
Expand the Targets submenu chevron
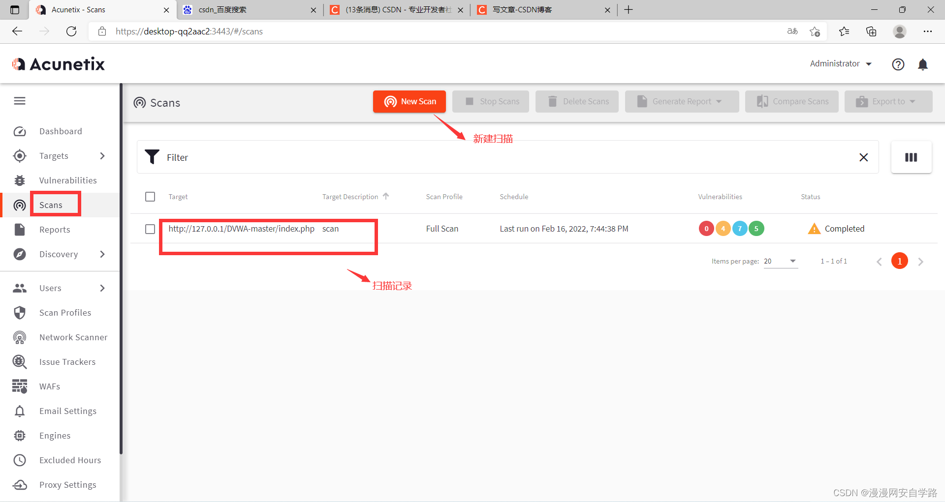(102, 156)
